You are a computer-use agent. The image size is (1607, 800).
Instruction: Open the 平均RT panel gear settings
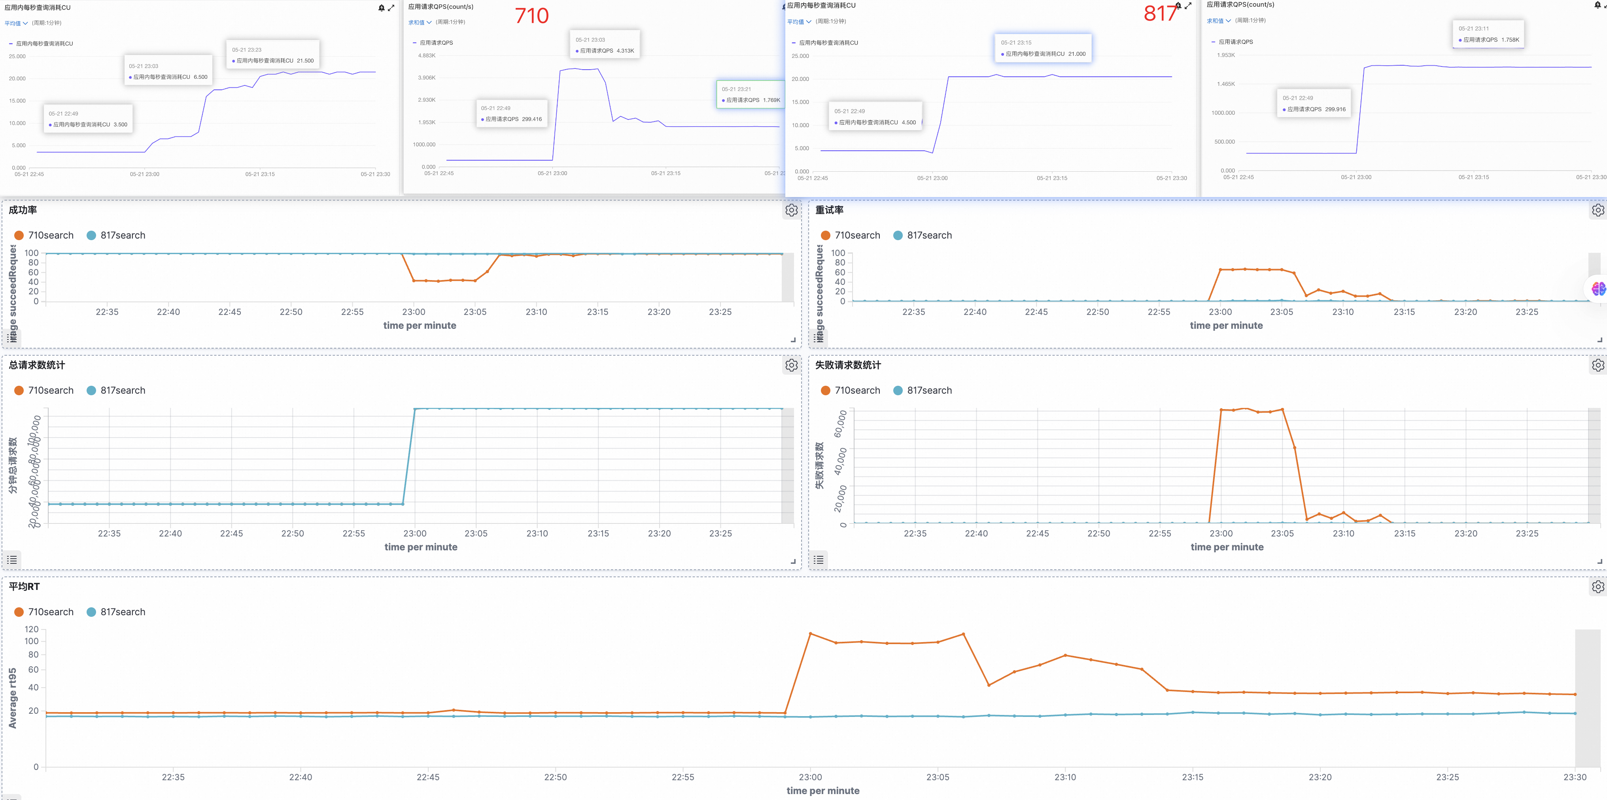pyautogui.click(x=1598, y=587)
